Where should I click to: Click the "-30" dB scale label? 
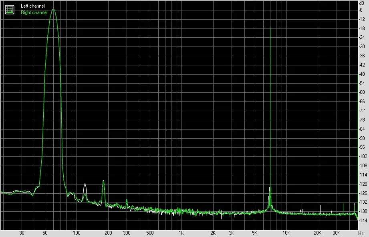tap(362, 47)
